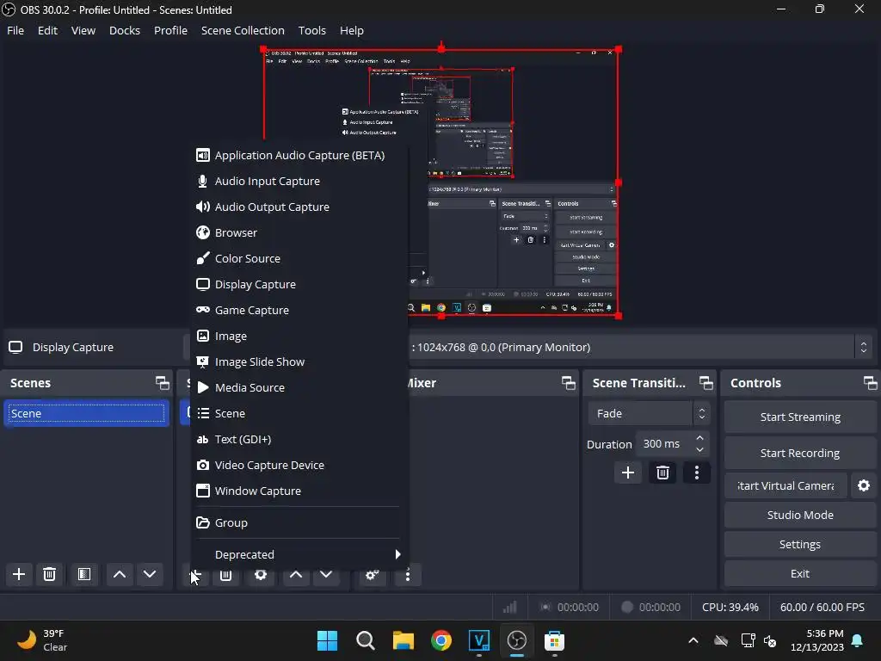Image resolution: width=881 pixels, height=661 pixels.
Task: Open the Tools menu
Action: click(311, 30)
